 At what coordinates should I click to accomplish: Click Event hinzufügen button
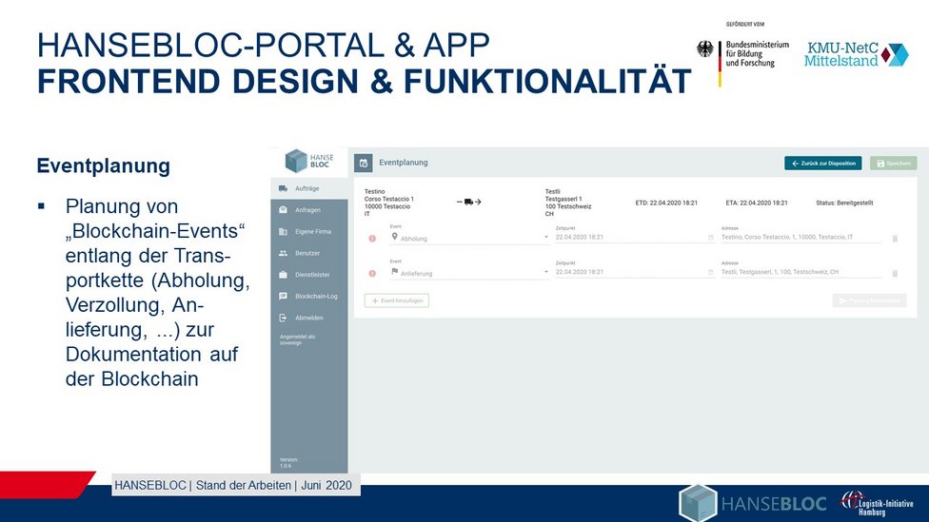tap(396, 300)
